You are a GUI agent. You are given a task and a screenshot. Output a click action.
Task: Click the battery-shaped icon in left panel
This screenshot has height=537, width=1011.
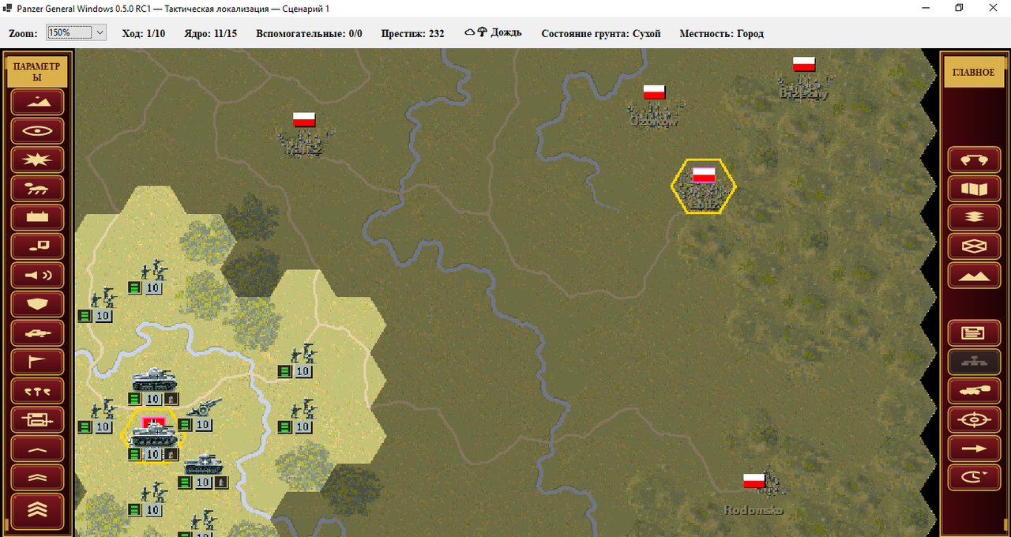coord(37,217)
